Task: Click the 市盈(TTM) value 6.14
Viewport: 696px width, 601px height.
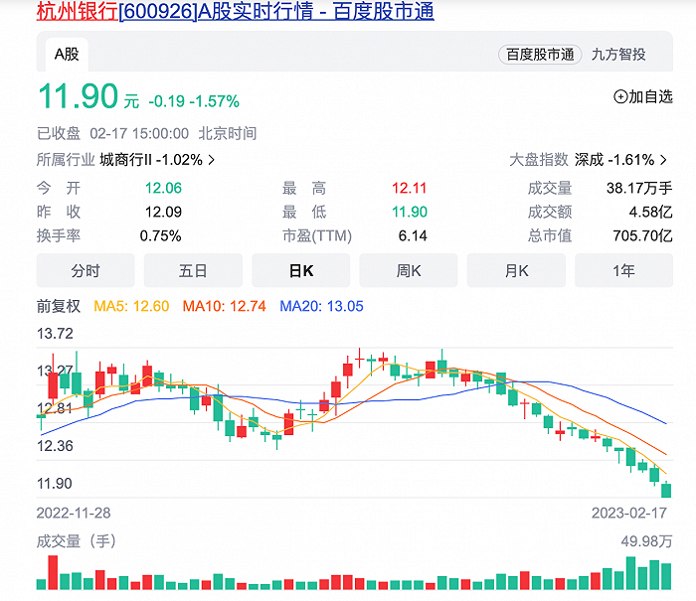Action: 413,236
